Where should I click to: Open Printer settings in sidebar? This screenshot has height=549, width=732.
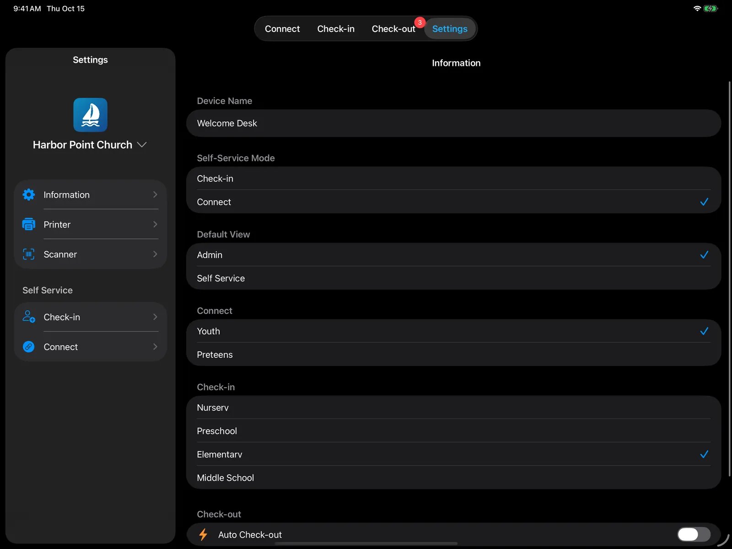pyautogui.click(x=91, y=224)
